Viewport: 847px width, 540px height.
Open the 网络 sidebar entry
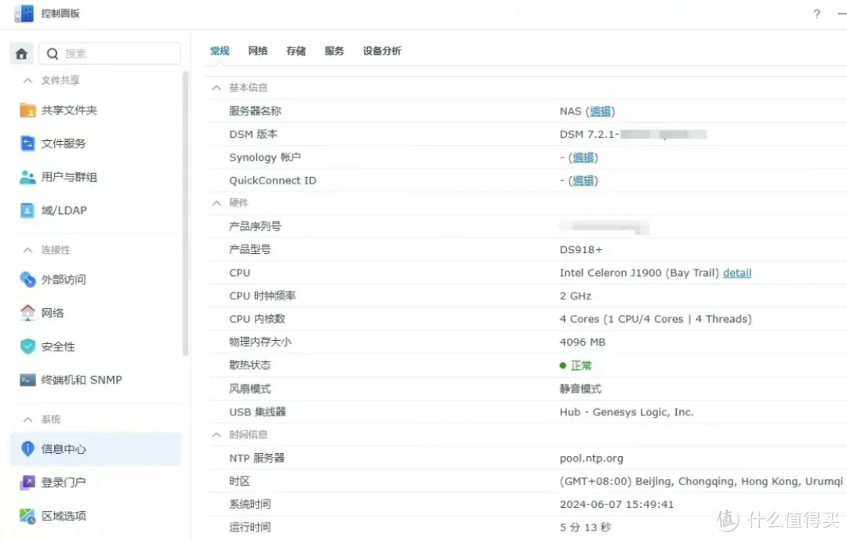pyautogui.click(x=52, y=313)
